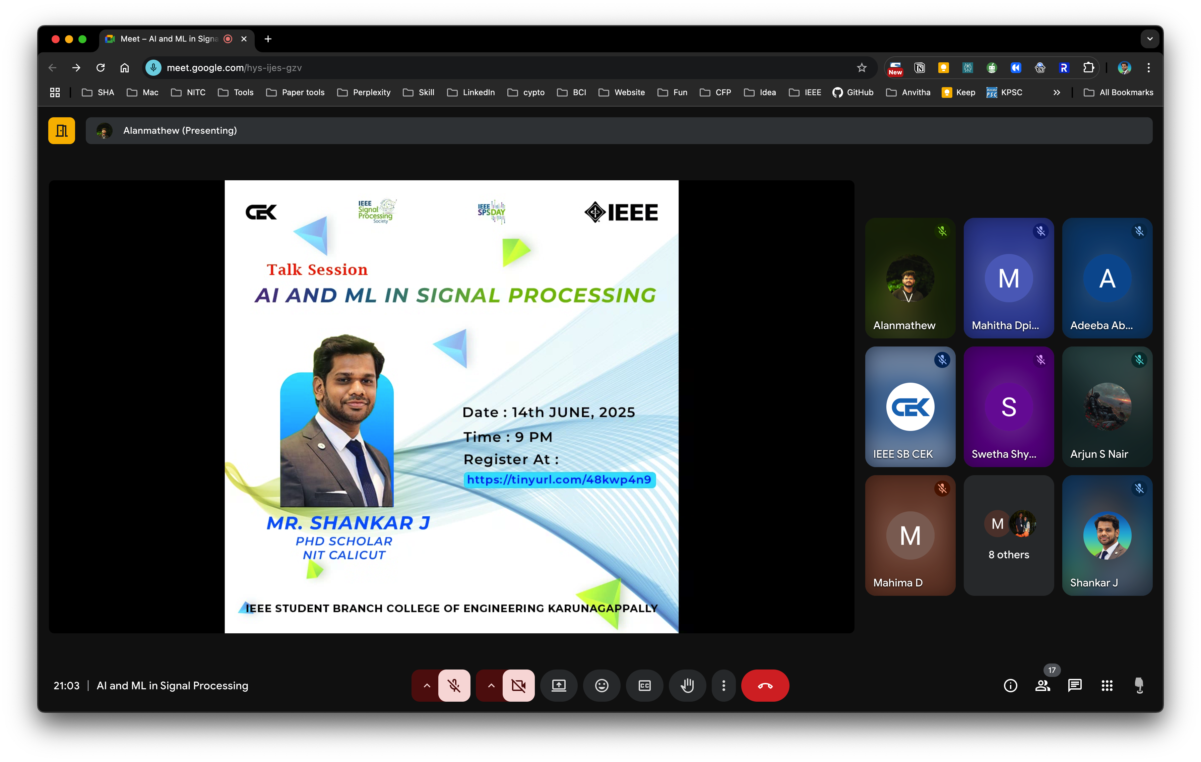Select the Swetha Shy participant tile
This screenshot has height=762, width=1201.
click(1008, 407)
